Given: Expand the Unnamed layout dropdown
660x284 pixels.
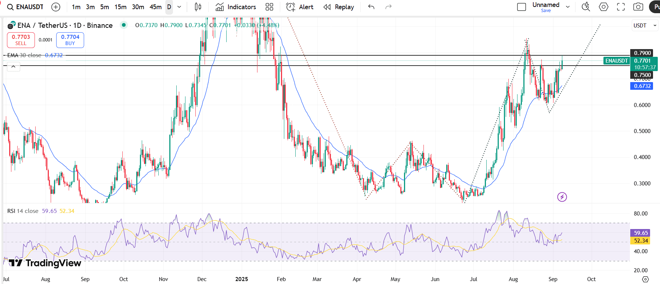Looking at the screenshot, I should 568,7.
